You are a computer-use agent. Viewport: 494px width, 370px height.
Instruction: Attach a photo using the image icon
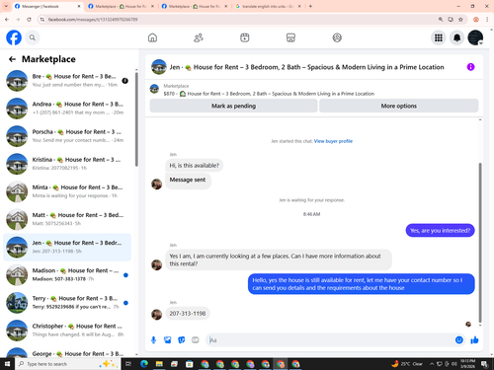coord(168,340)
